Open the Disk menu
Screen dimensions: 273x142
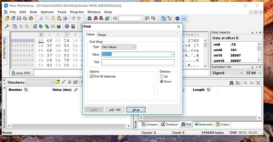pyautogui.click(x=33, y=12)
